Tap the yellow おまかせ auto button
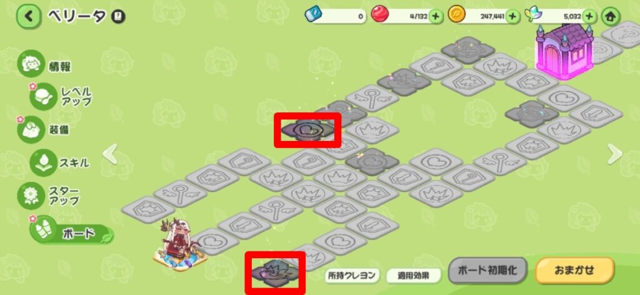640x295 pixels. coord(575,270)
